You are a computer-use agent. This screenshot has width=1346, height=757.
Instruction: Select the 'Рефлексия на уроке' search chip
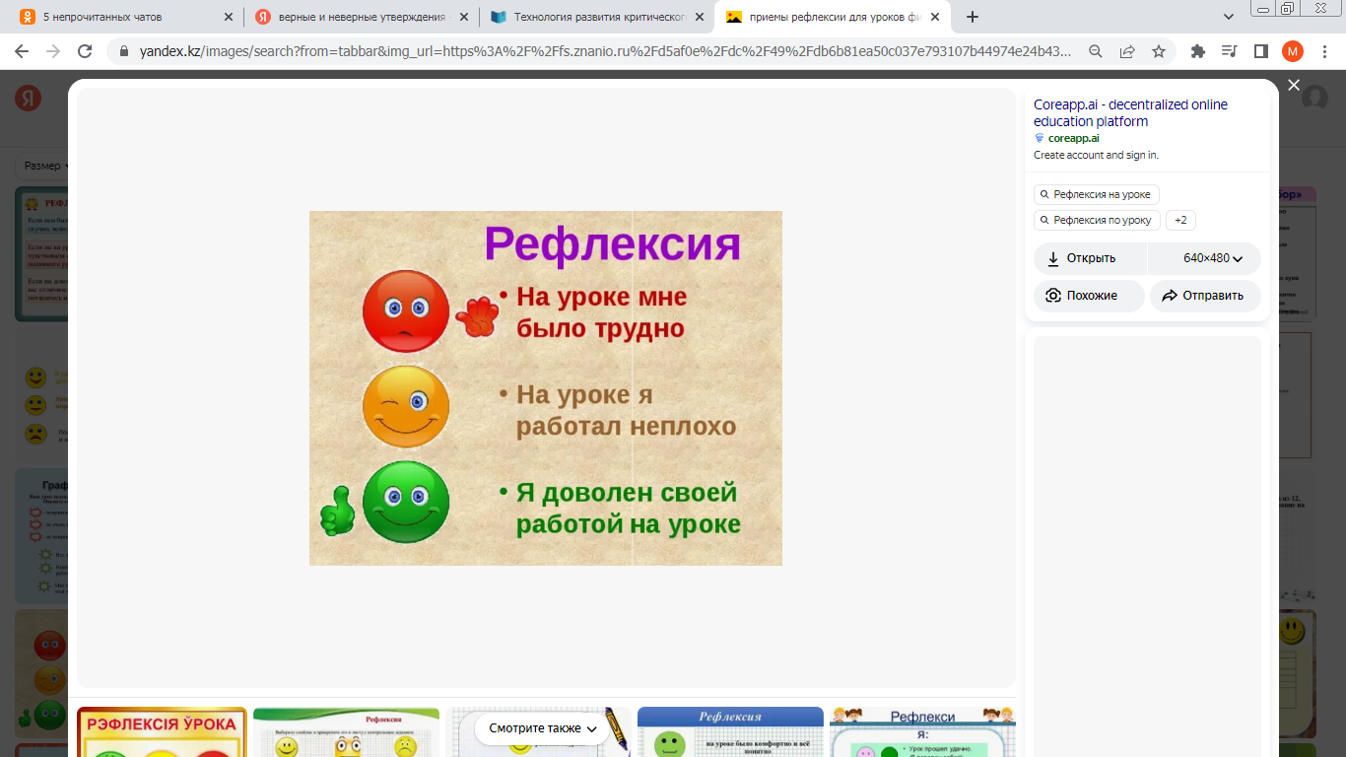pos(1097,194)
